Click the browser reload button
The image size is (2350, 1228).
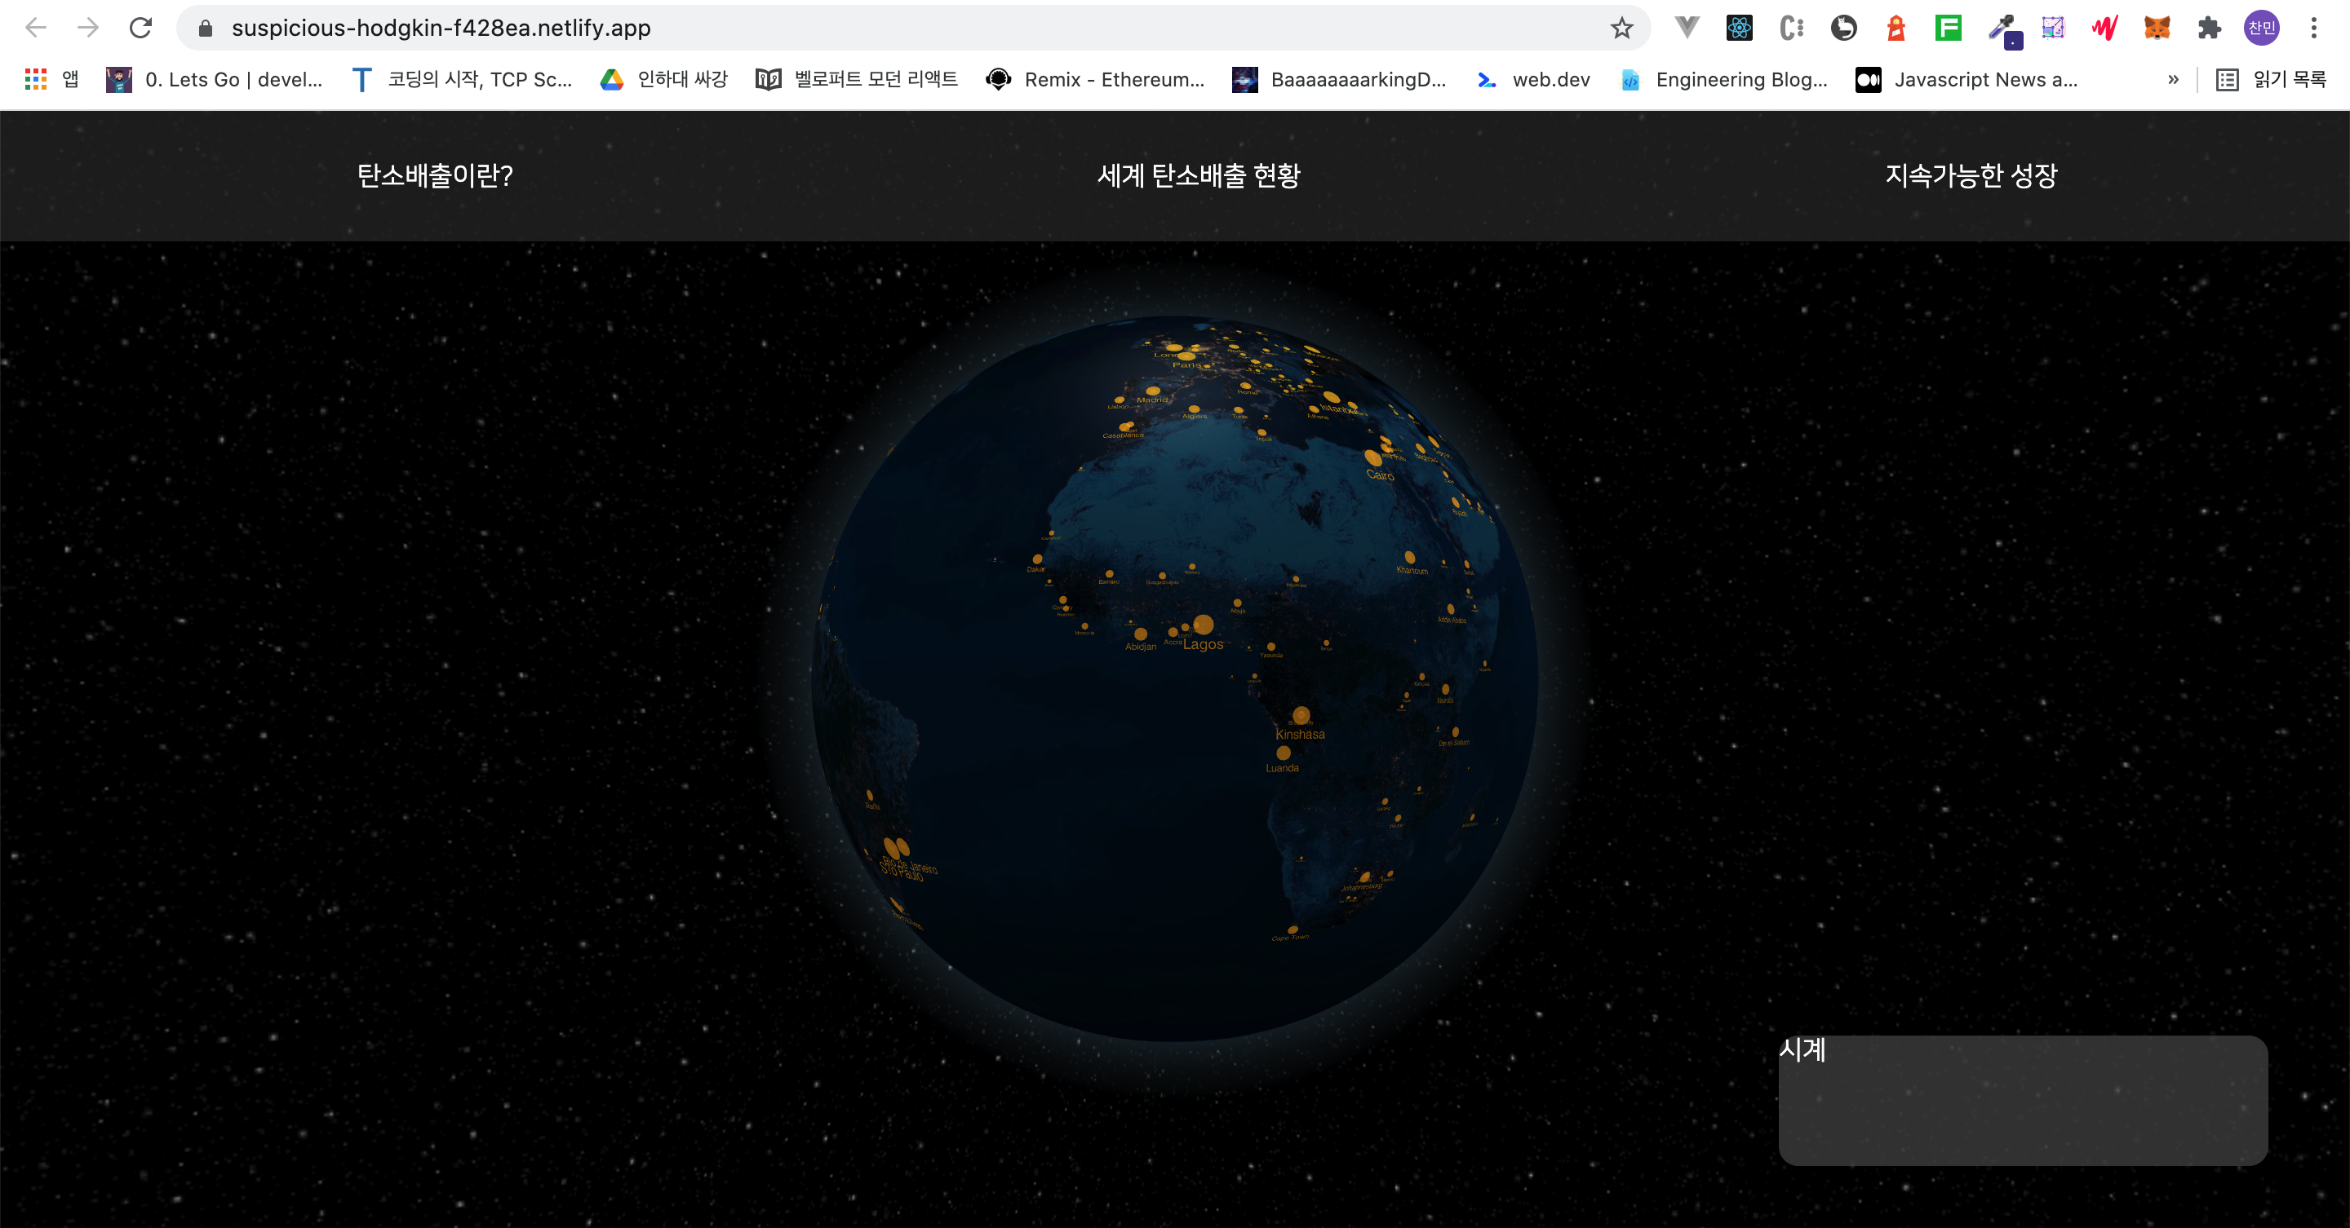point(140,29)
